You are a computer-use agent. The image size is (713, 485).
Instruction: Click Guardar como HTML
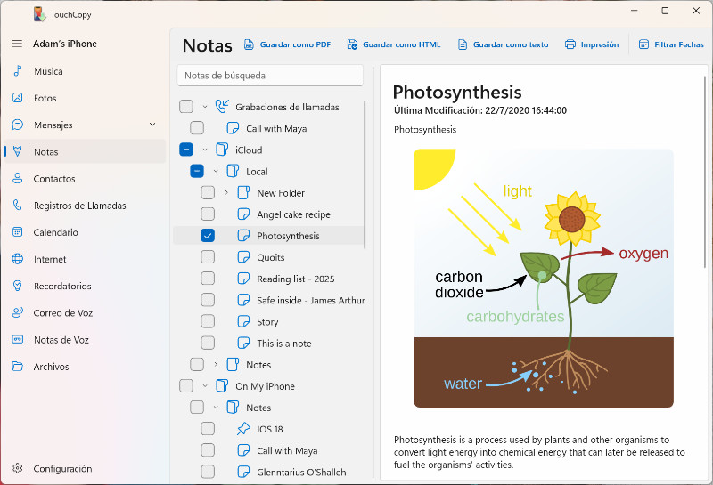coord(394,44)
